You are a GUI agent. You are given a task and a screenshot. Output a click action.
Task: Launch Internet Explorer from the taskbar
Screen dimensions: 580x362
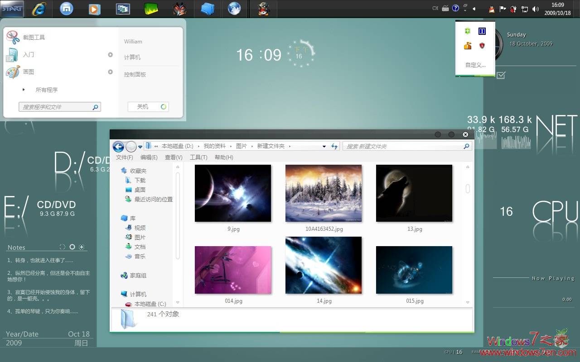tap(39, 9)
